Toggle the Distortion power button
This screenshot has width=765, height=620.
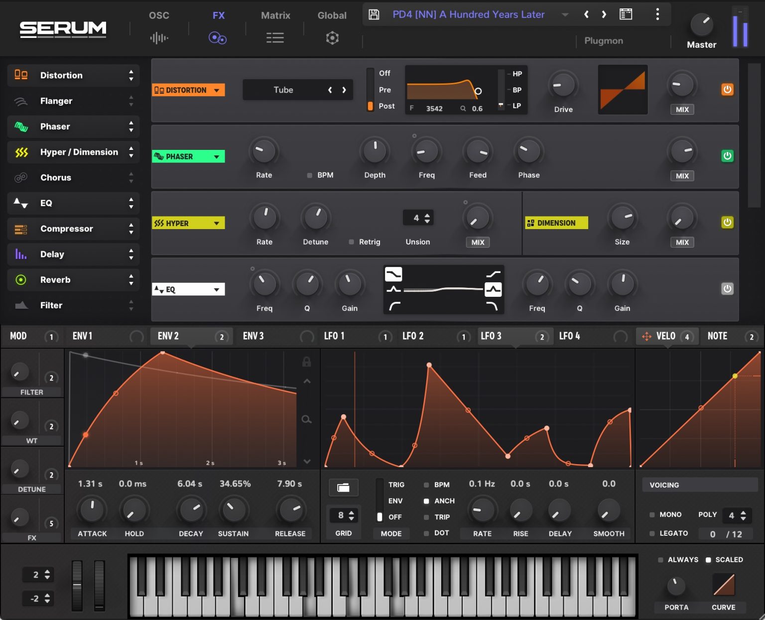coord(727,90)
